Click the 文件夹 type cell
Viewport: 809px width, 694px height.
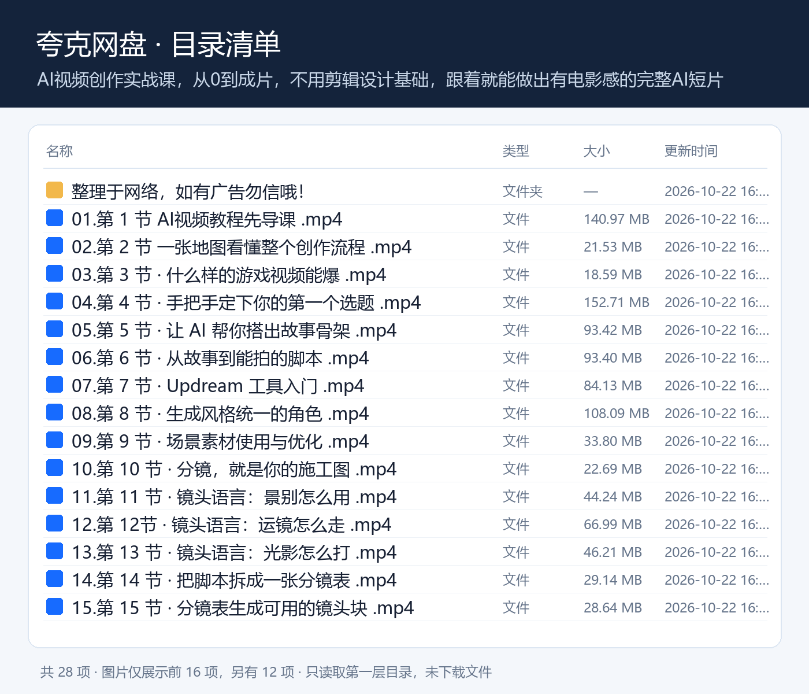tap(523, 191)
